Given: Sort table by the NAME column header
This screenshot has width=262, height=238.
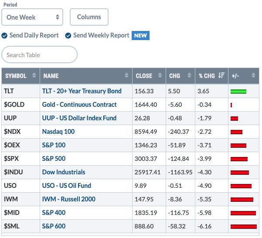Looking at the screenshot, I should tap(86, 76).
